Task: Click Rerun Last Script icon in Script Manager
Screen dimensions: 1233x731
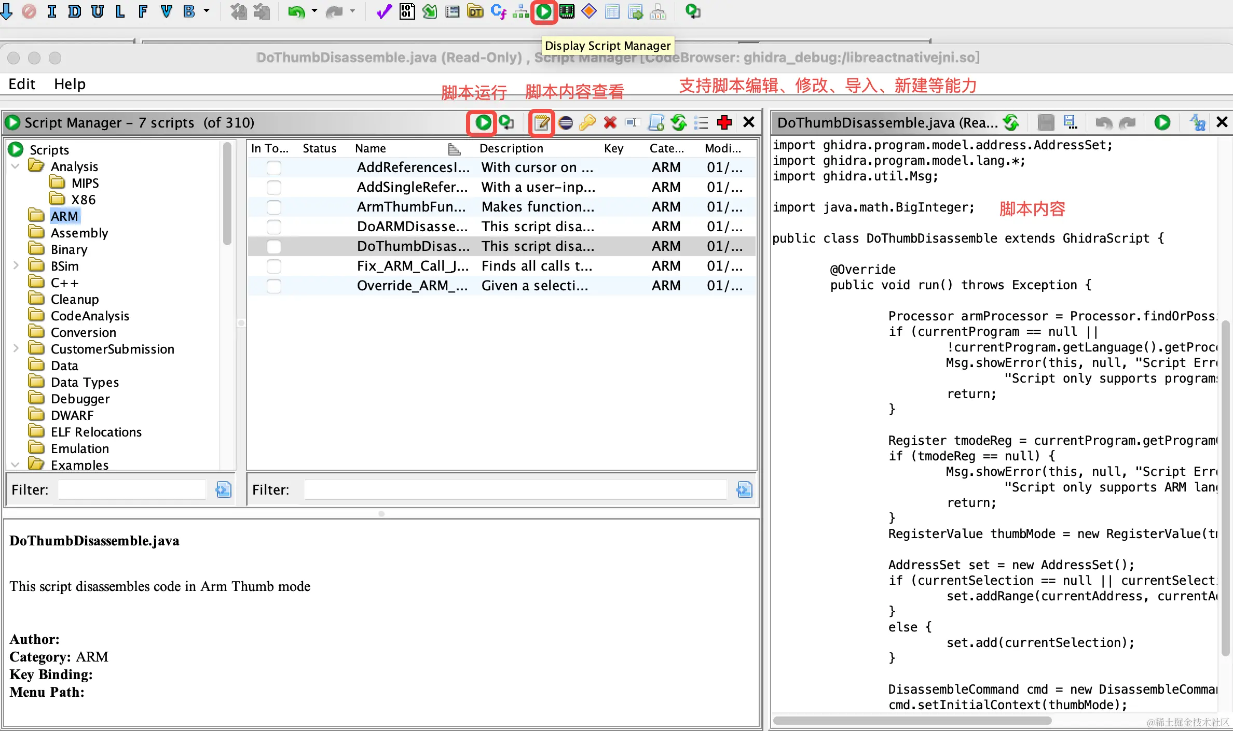Action: point(506,123)
